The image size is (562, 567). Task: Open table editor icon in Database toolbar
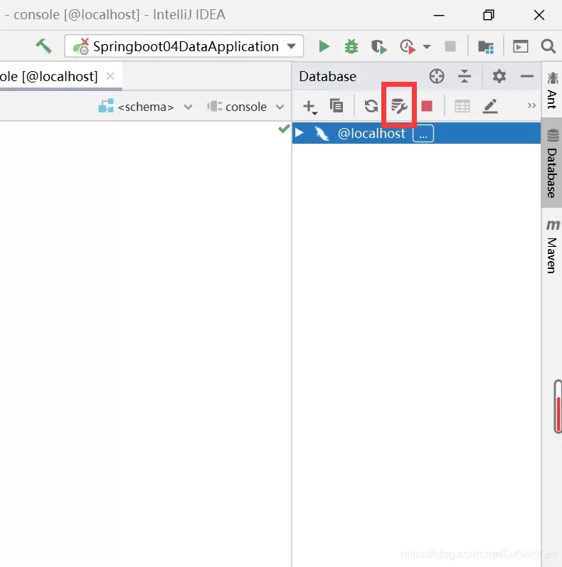click(x=462, y=107)
